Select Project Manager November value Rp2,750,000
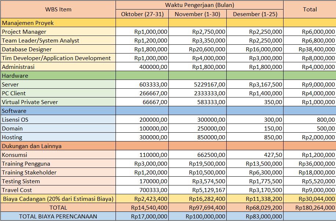Screen dimensions: 336x221 [198, 32]
